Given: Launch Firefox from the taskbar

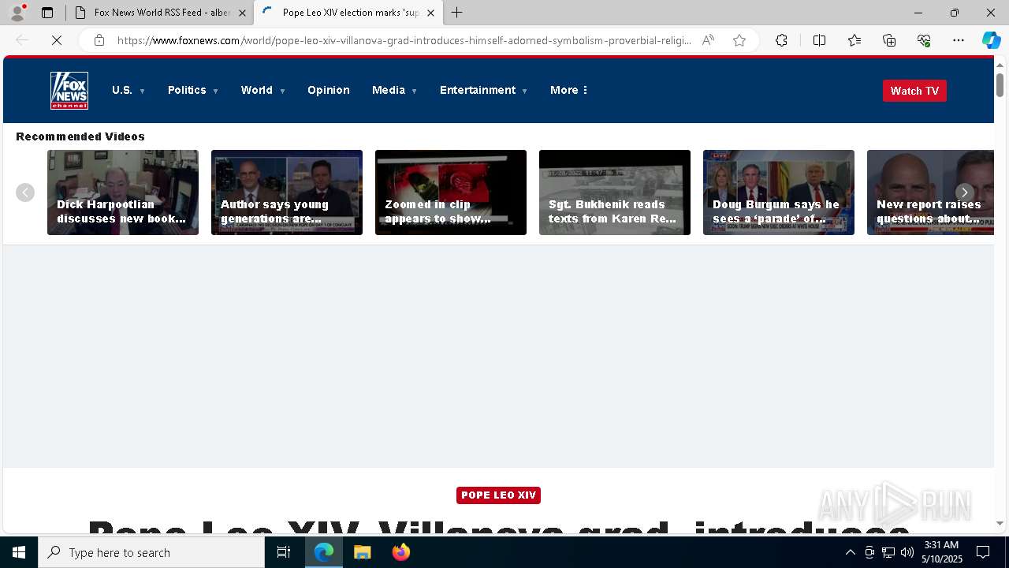Looking at the screenshot, I should click(401, 552).
